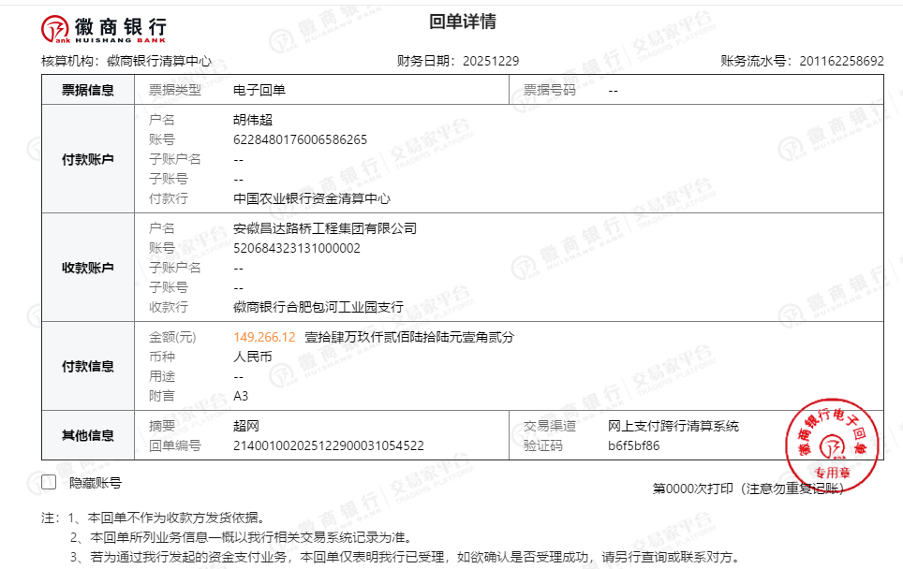Click the orange amount 149,266.12
The height and width of the screenshot is (569, 903).
pos(264,337)
